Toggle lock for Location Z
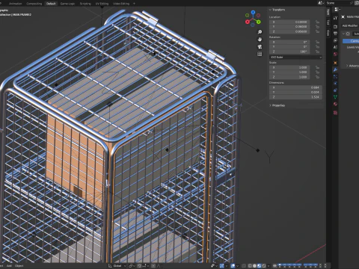Screen dimensions: 359x269 point(317,31)
